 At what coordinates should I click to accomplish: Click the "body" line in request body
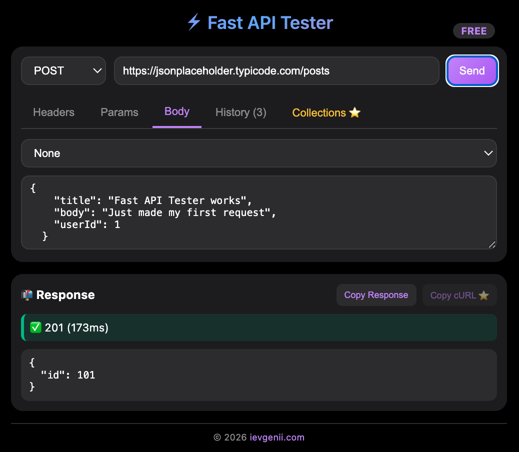click(x=165, y=212)
